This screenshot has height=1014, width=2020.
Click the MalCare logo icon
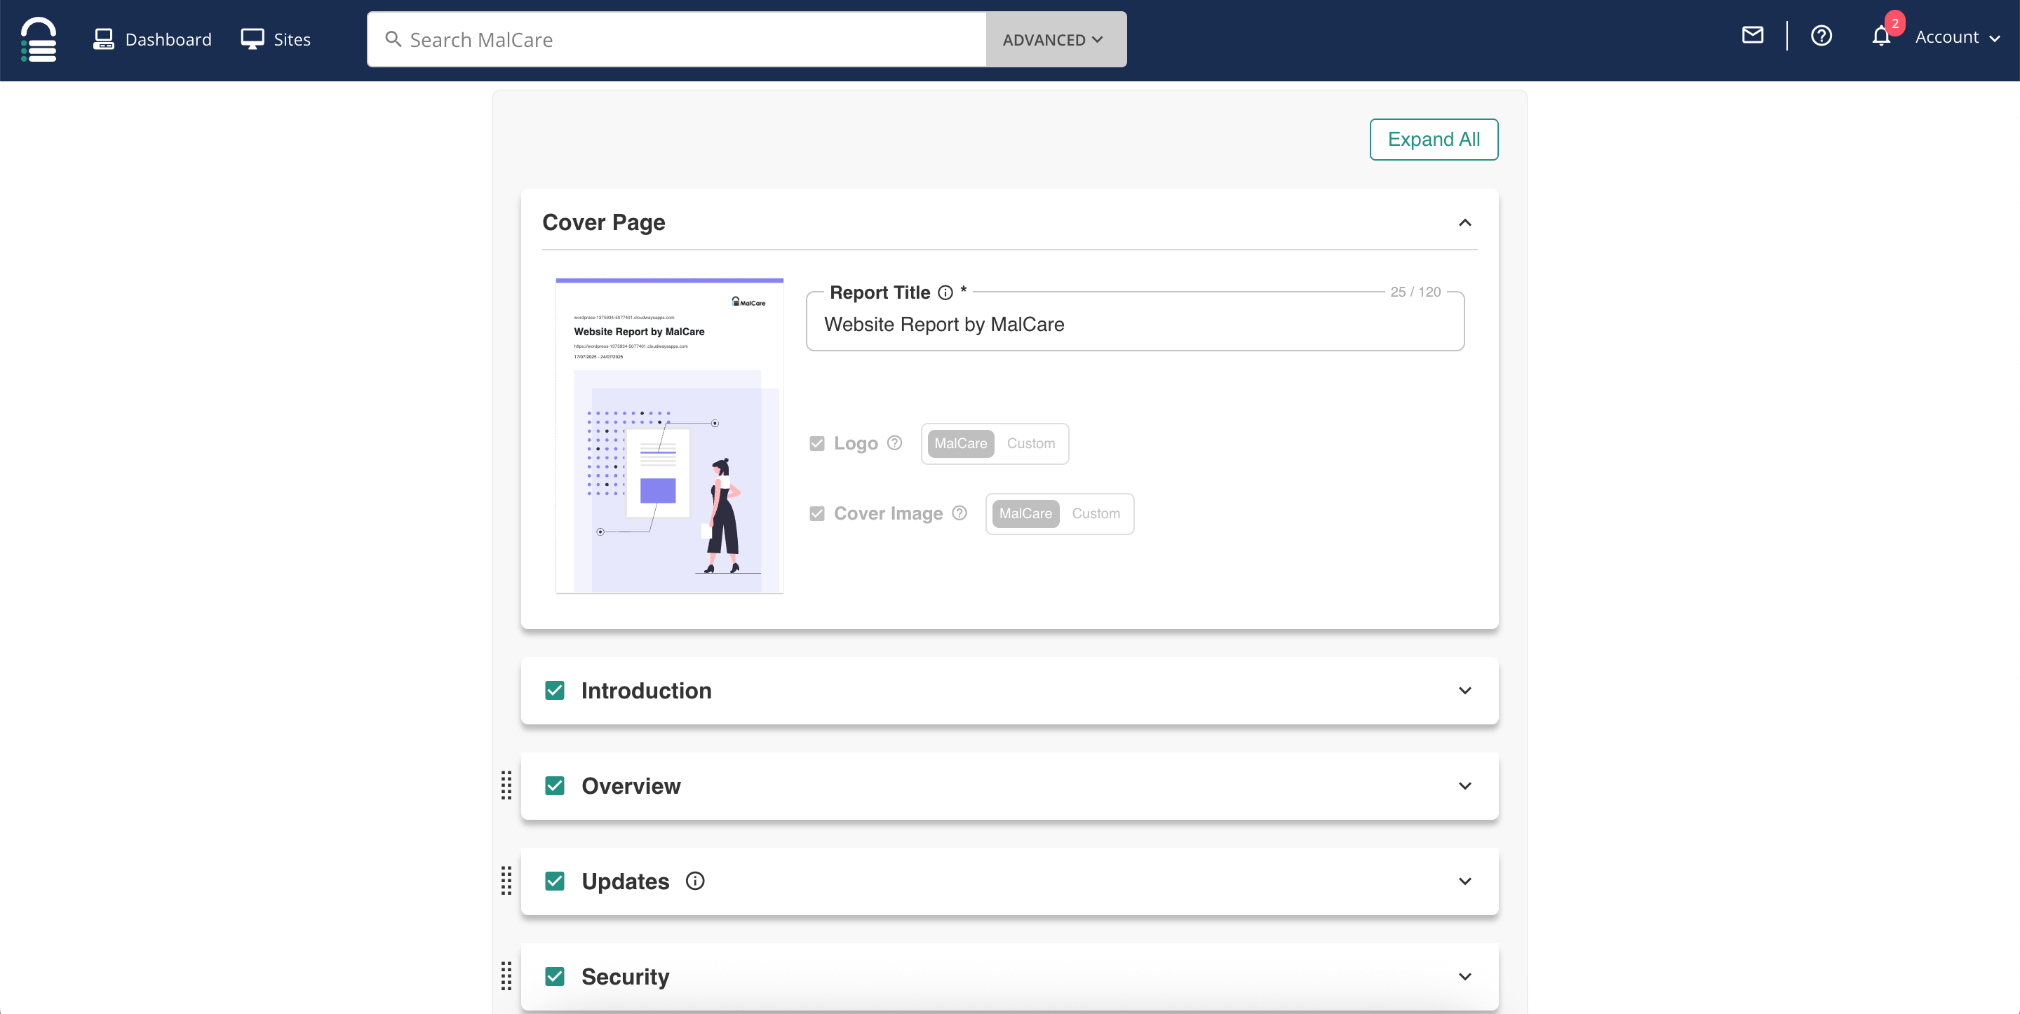39,39
